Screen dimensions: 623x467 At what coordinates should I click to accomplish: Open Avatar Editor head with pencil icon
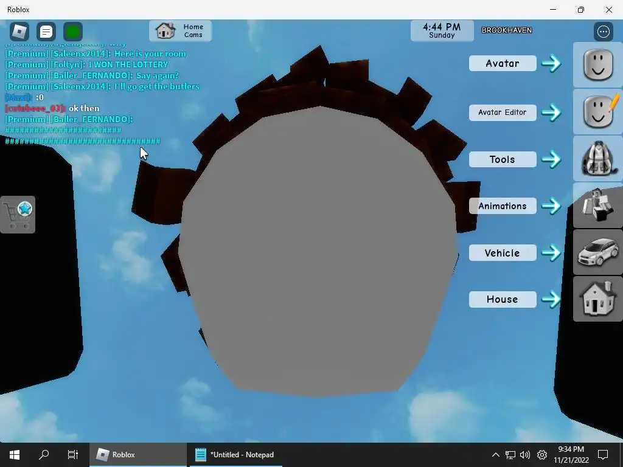click(598, 112)
